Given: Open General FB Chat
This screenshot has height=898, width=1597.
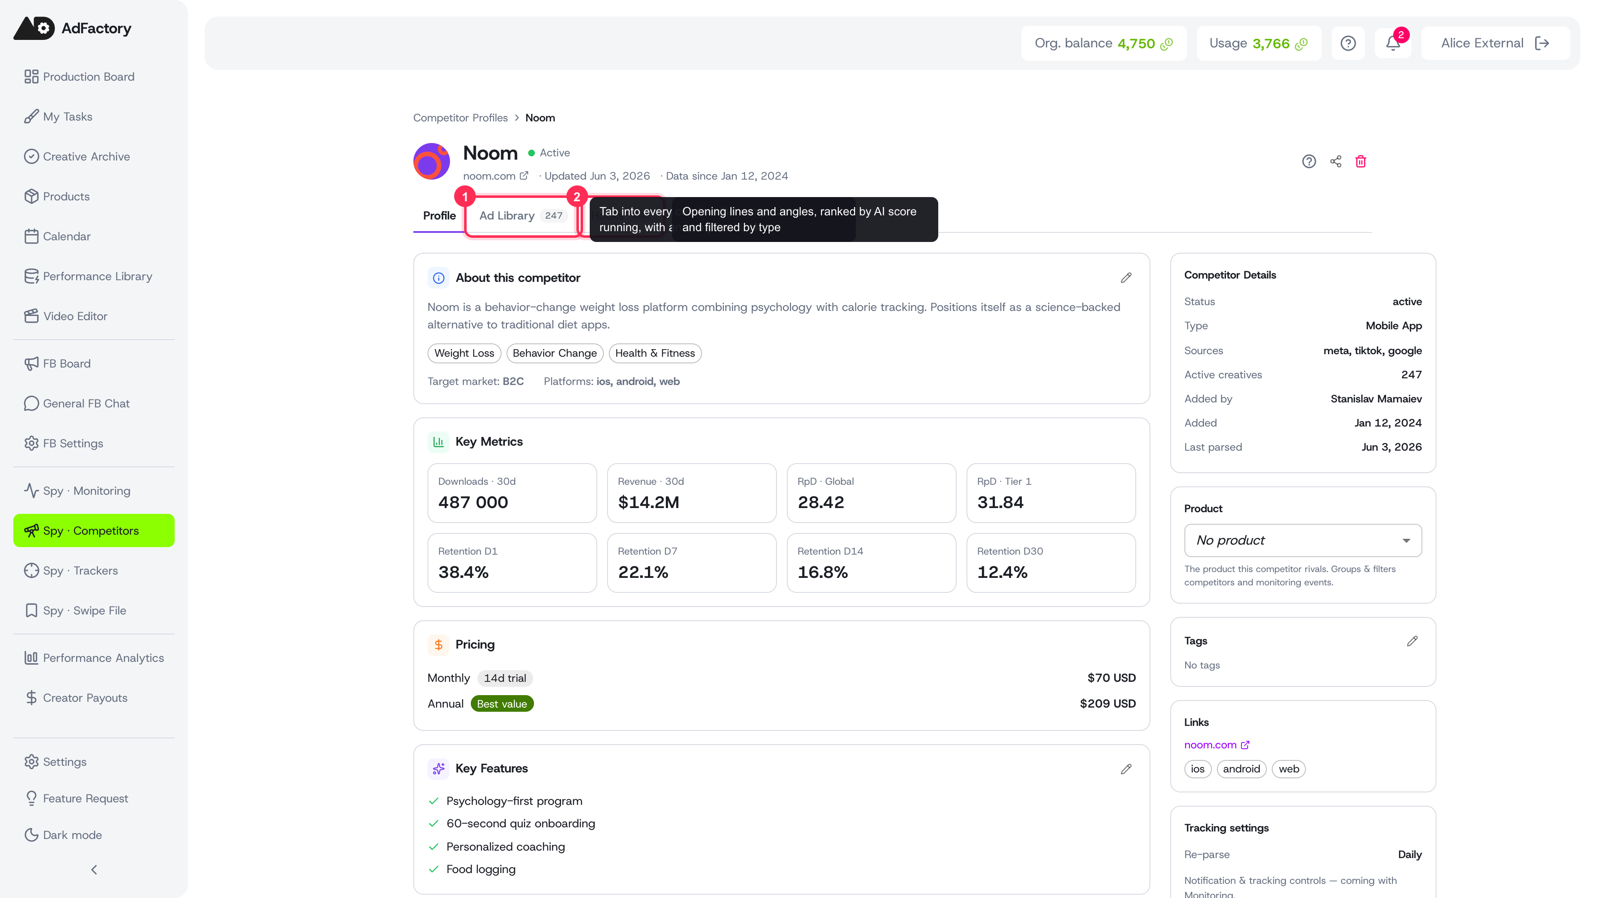Looking at the screenshot, I should point(94,403).
